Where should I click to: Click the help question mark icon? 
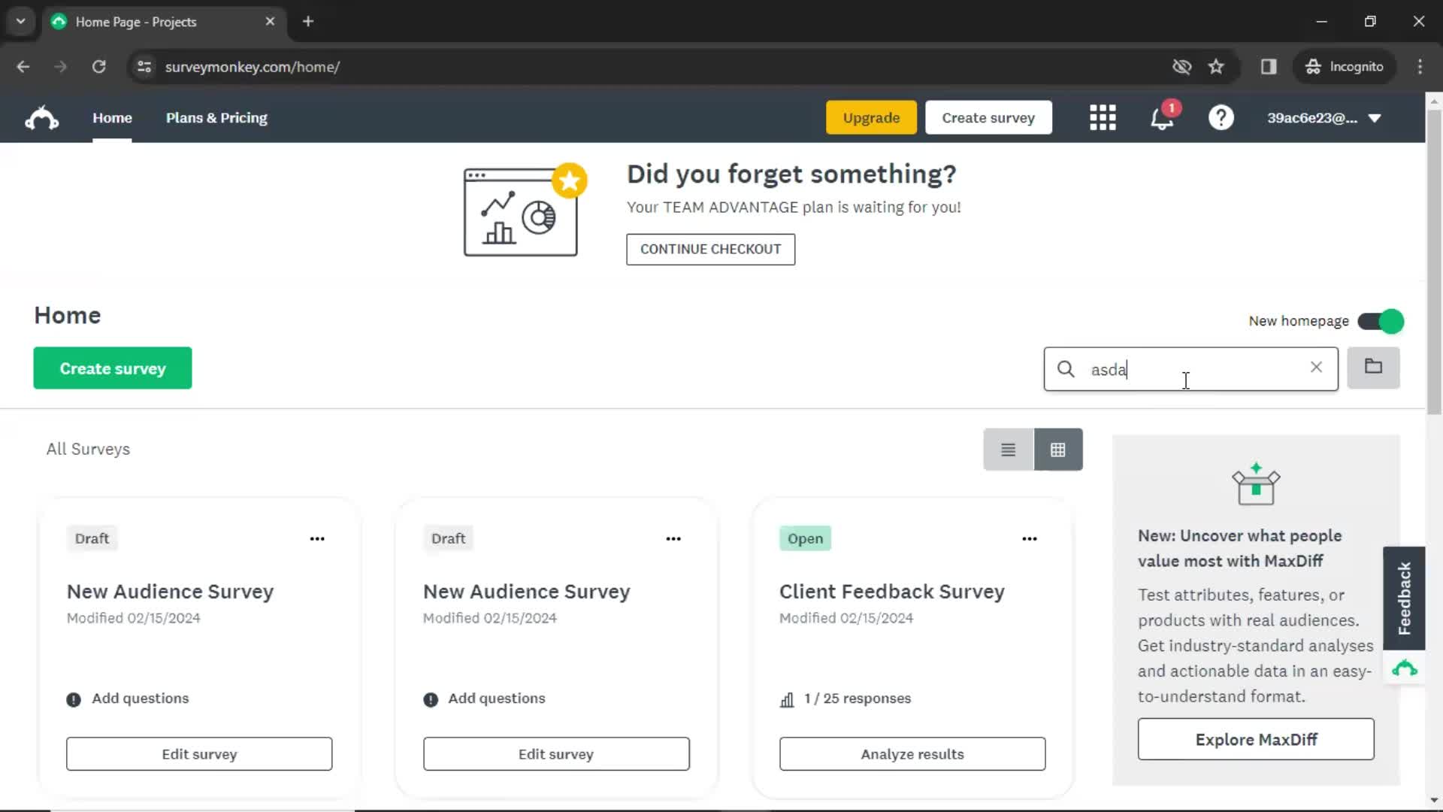click(x=1221, y=118)
